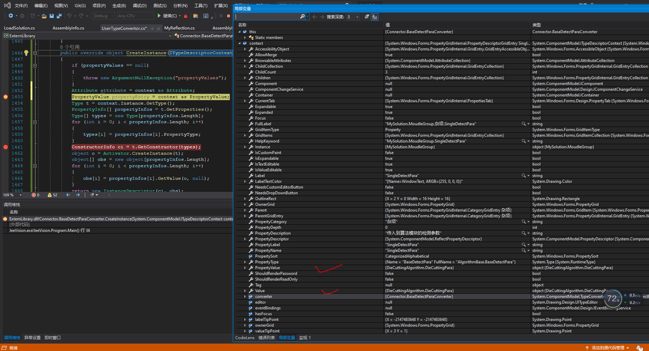Image resolution: width=649 pixels, height=351 pixels.
Task: Click 添加到源代码管理 in status bar
Action: pos(608,348)
